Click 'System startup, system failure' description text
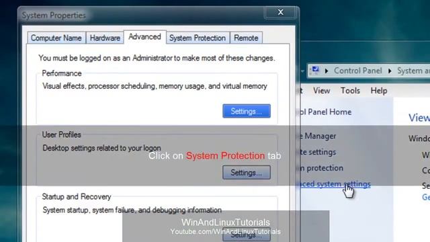The image size is (430, 242). [132, 210]
